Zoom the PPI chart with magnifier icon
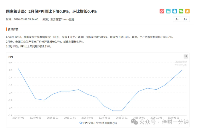197x130 pixels. pos(186,56)
